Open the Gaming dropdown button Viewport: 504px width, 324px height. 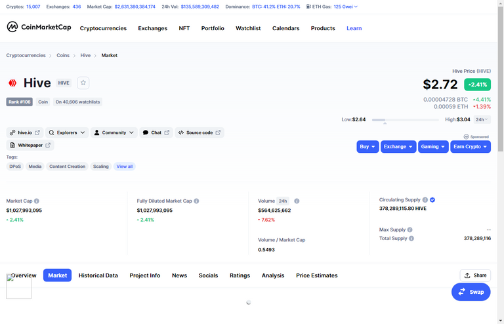pos(433,147)
